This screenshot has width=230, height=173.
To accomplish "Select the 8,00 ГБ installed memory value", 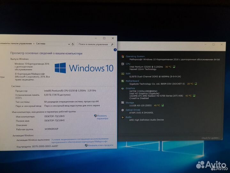I will [57, 95].
